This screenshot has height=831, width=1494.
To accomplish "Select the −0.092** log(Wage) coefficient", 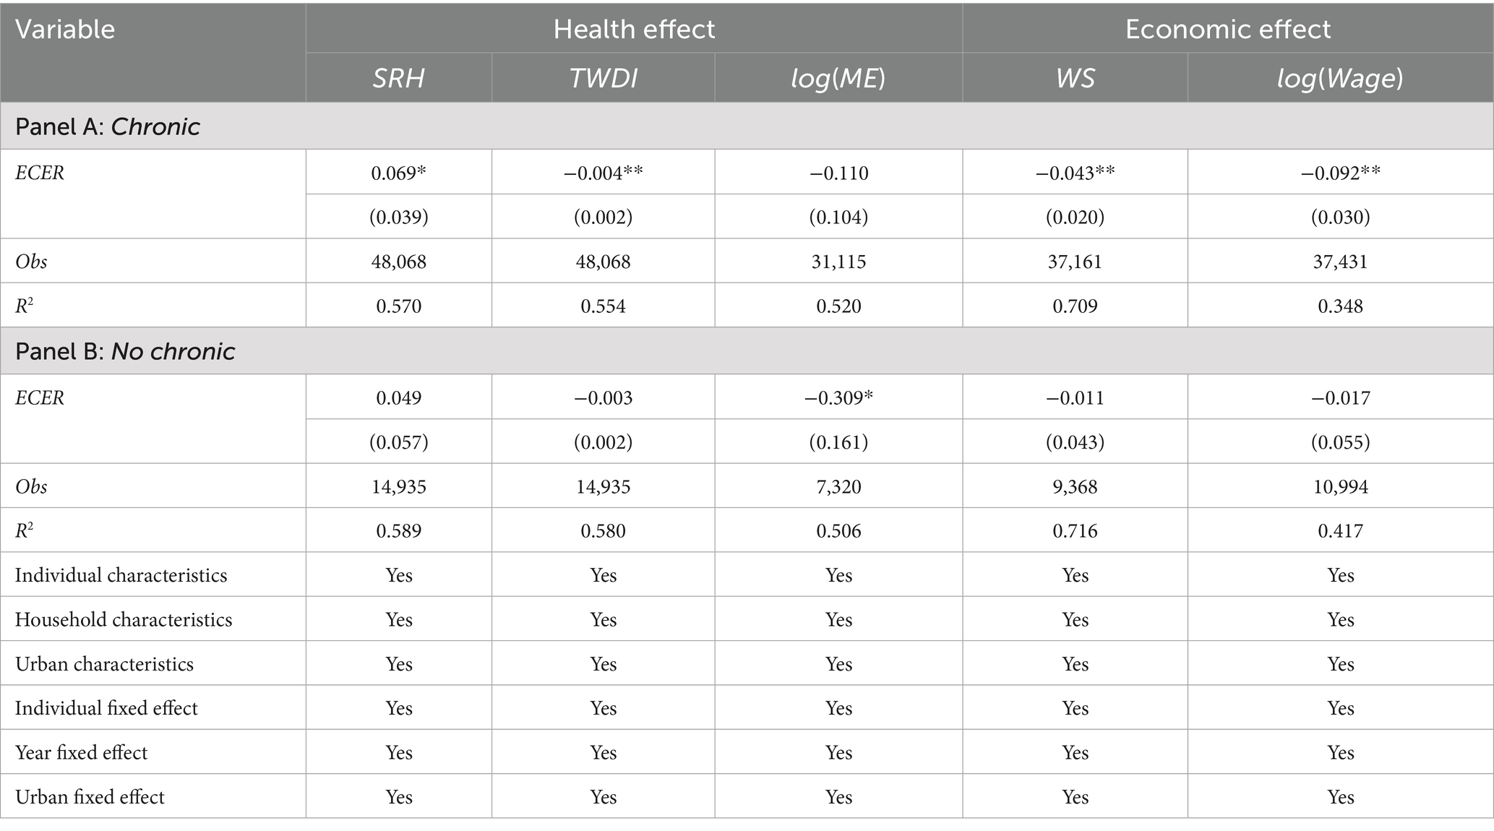I will (1340, 173).
